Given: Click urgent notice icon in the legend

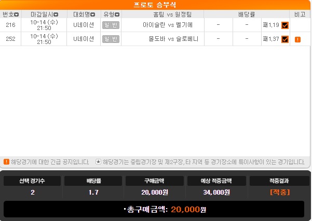Looking at the screenshot, I should pyautogui.click(x=6, y=161).
